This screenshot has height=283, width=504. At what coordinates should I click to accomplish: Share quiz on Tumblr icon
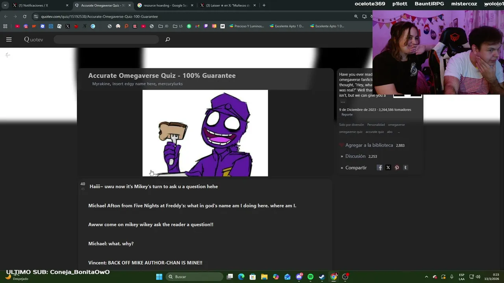coord(406,167)
